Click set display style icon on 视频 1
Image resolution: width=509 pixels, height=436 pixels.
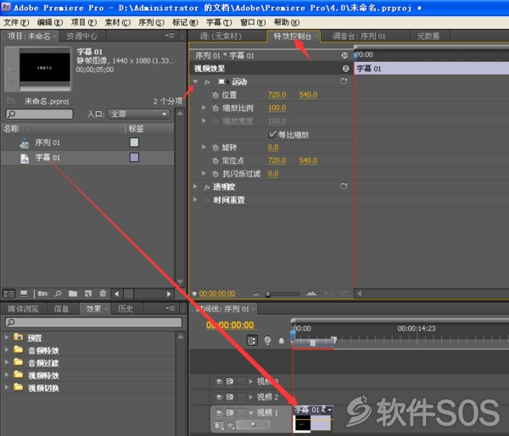coord(219,425)
